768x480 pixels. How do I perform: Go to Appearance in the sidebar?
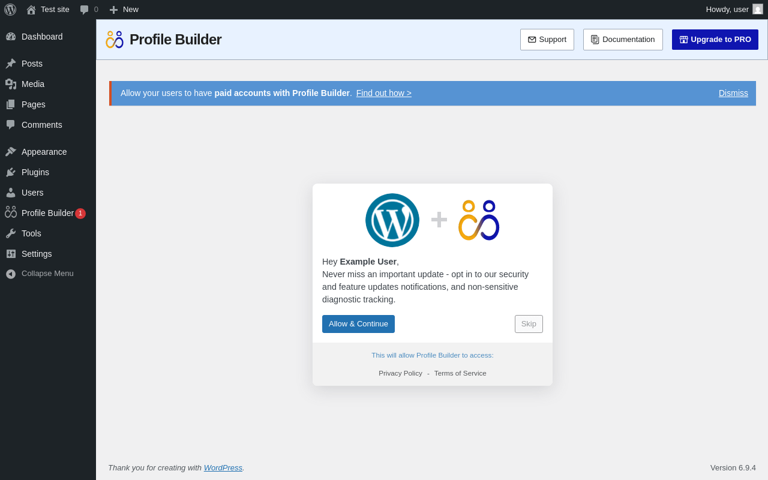(x=48, y=152)
